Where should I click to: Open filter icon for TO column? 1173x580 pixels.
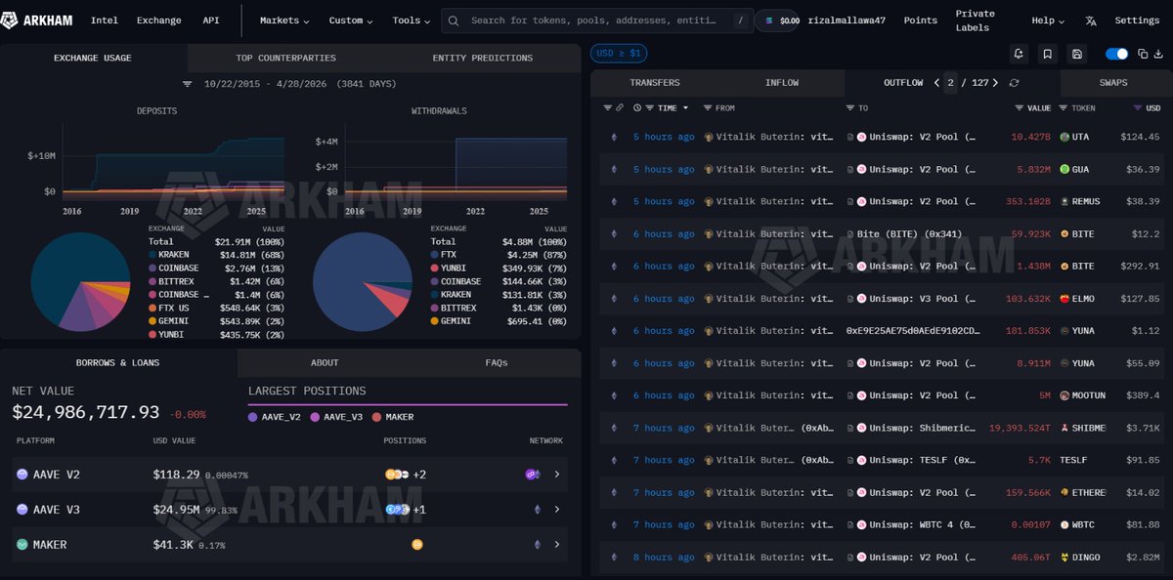850,107
